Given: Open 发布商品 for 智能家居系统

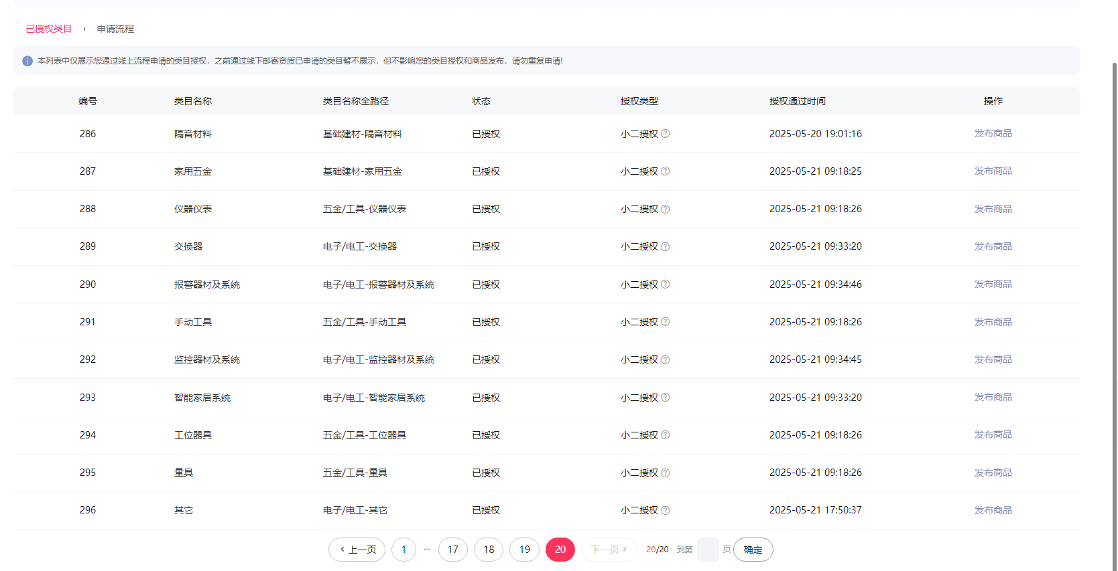Looking at the screenshot, I should click(x=993, y=398).
